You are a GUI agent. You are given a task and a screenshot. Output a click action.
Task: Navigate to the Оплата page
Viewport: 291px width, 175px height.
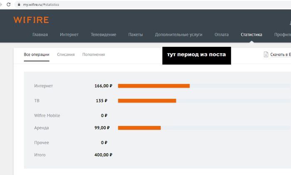(222, 34)
